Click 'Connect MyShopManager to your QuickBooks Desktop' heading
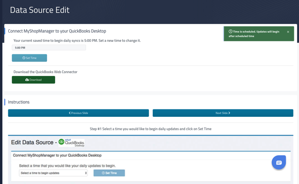This screenshot has width=299, height=184. point(57,31)
